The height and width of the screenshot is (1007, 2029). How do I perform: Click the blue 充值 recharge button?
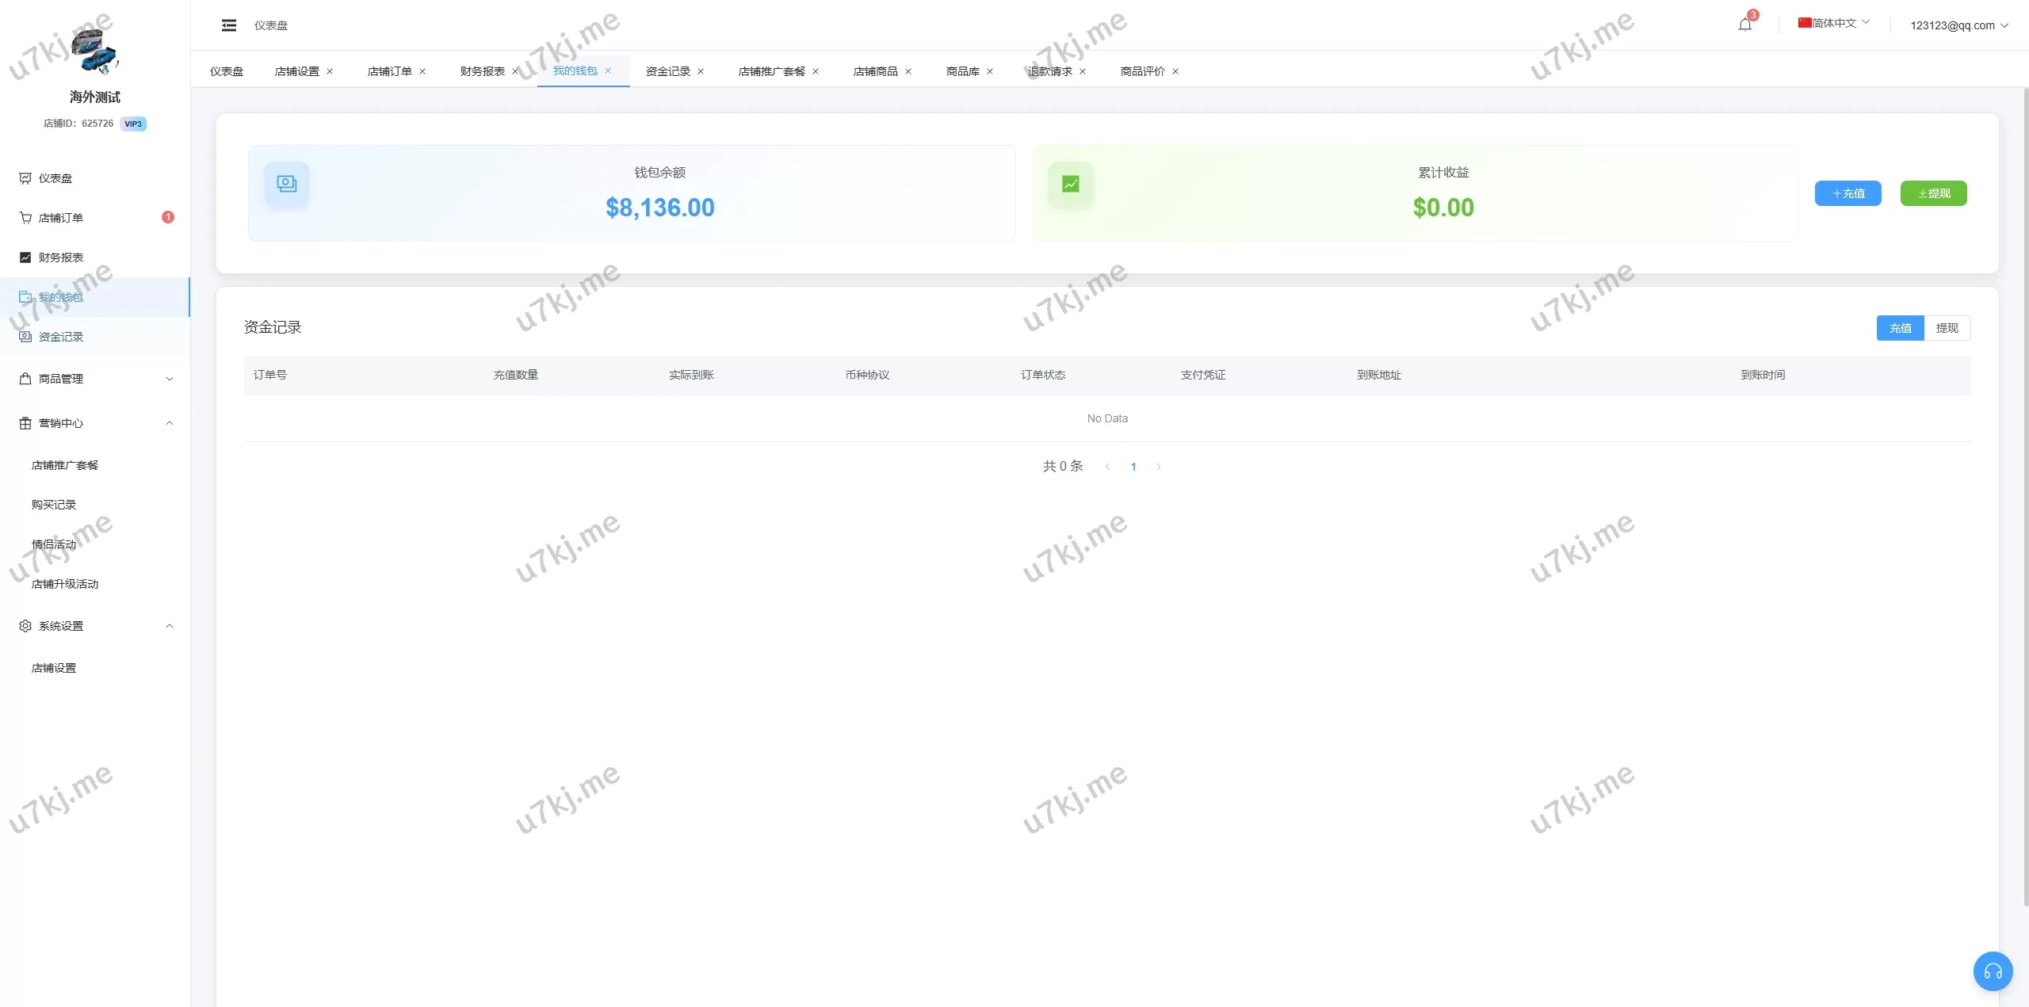[x=1847, y=193]
